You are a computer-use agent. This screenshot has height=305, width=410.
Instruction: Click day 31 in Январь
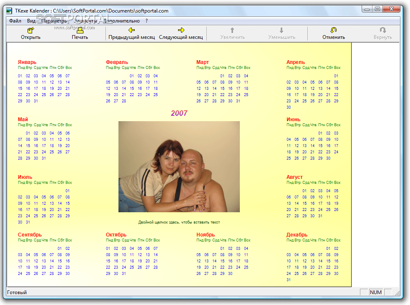(x=36, y=101)
